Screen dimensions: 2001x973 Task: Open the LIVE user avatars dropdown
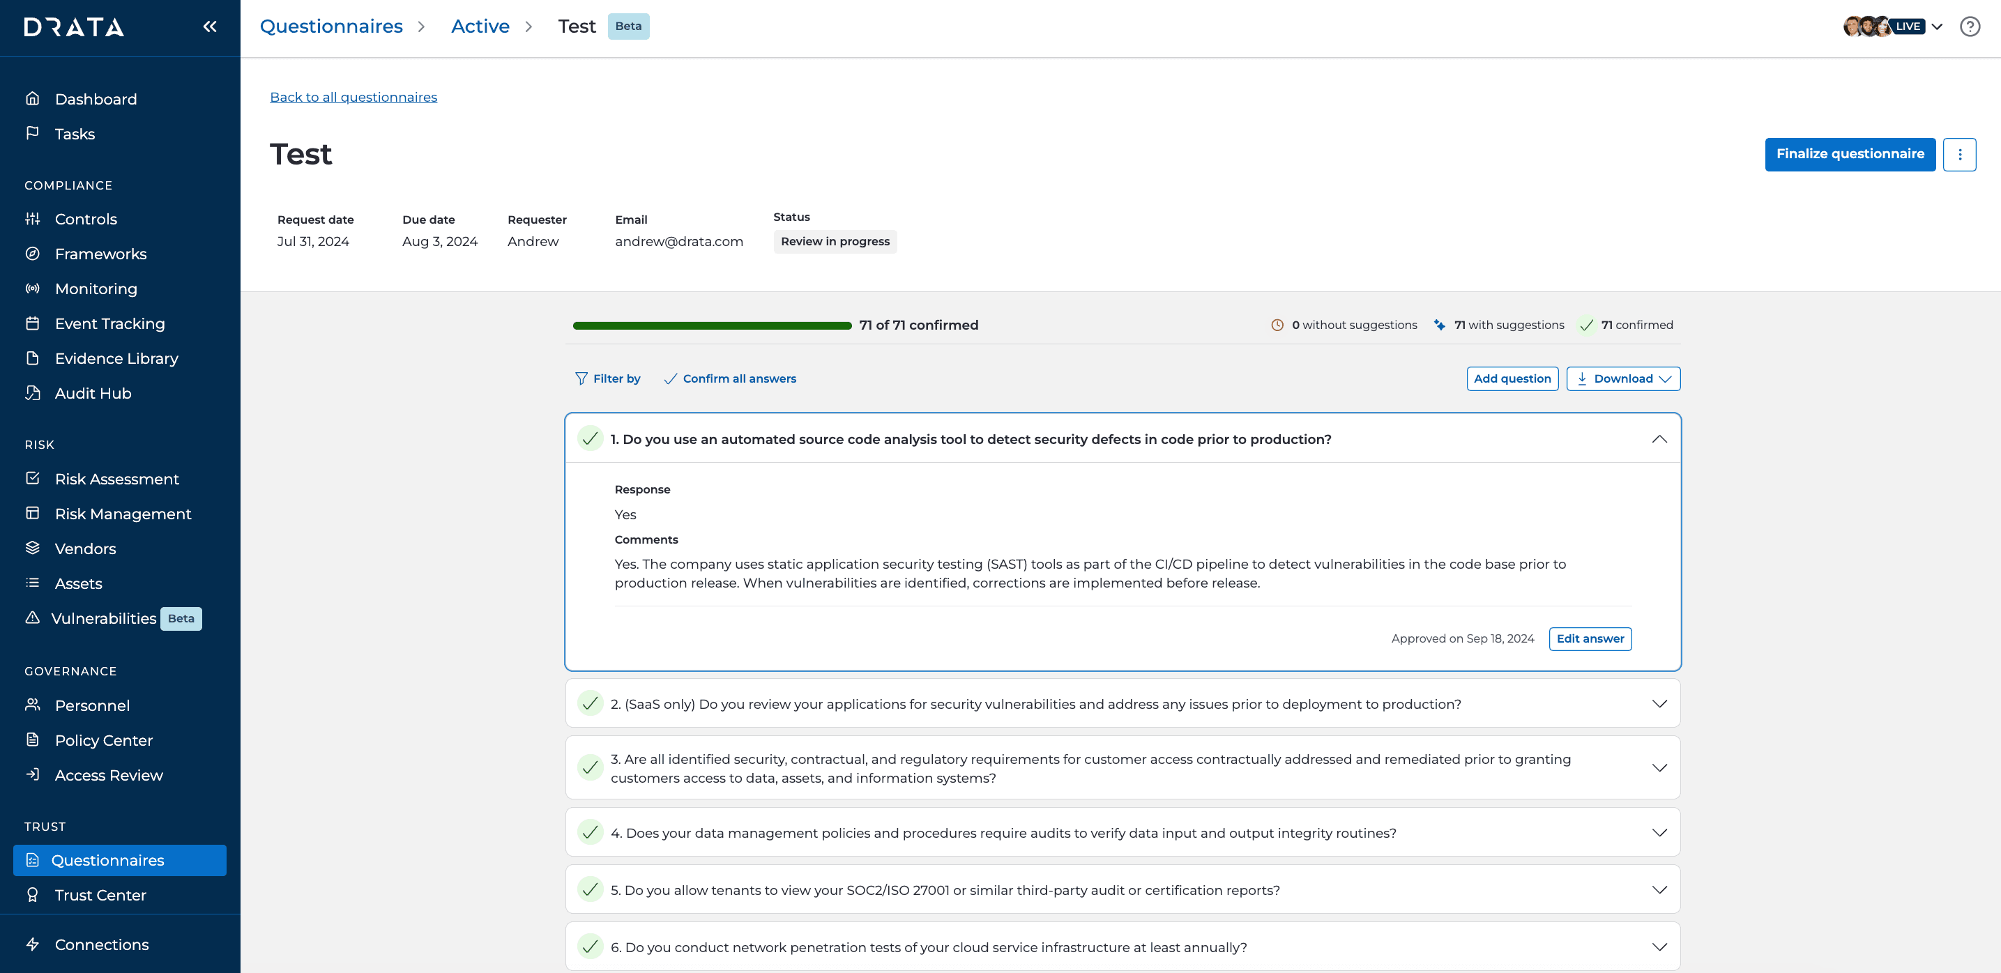coord(1937,26)
